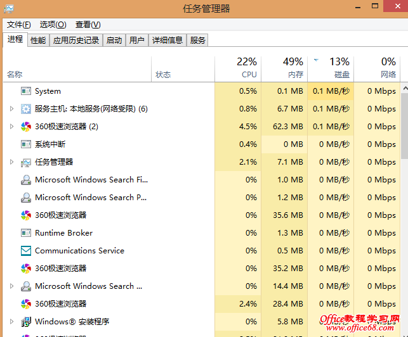This screenshot has width=408, height=337.
Task: Click the 4.5% CPU cell
Action: tap(238, 127)
